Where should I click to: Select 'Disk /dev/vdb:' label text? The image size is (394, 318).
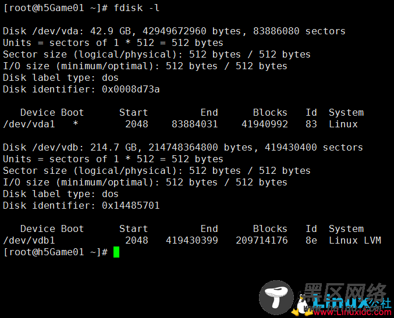pos(44,148)
